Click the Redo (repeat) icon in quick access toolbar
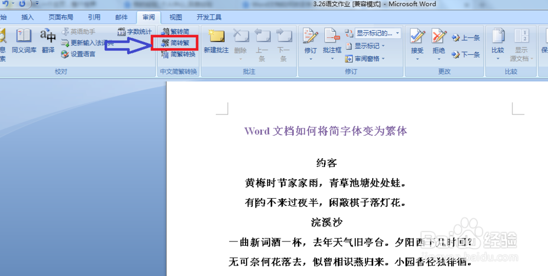 (x=22, y=4)
